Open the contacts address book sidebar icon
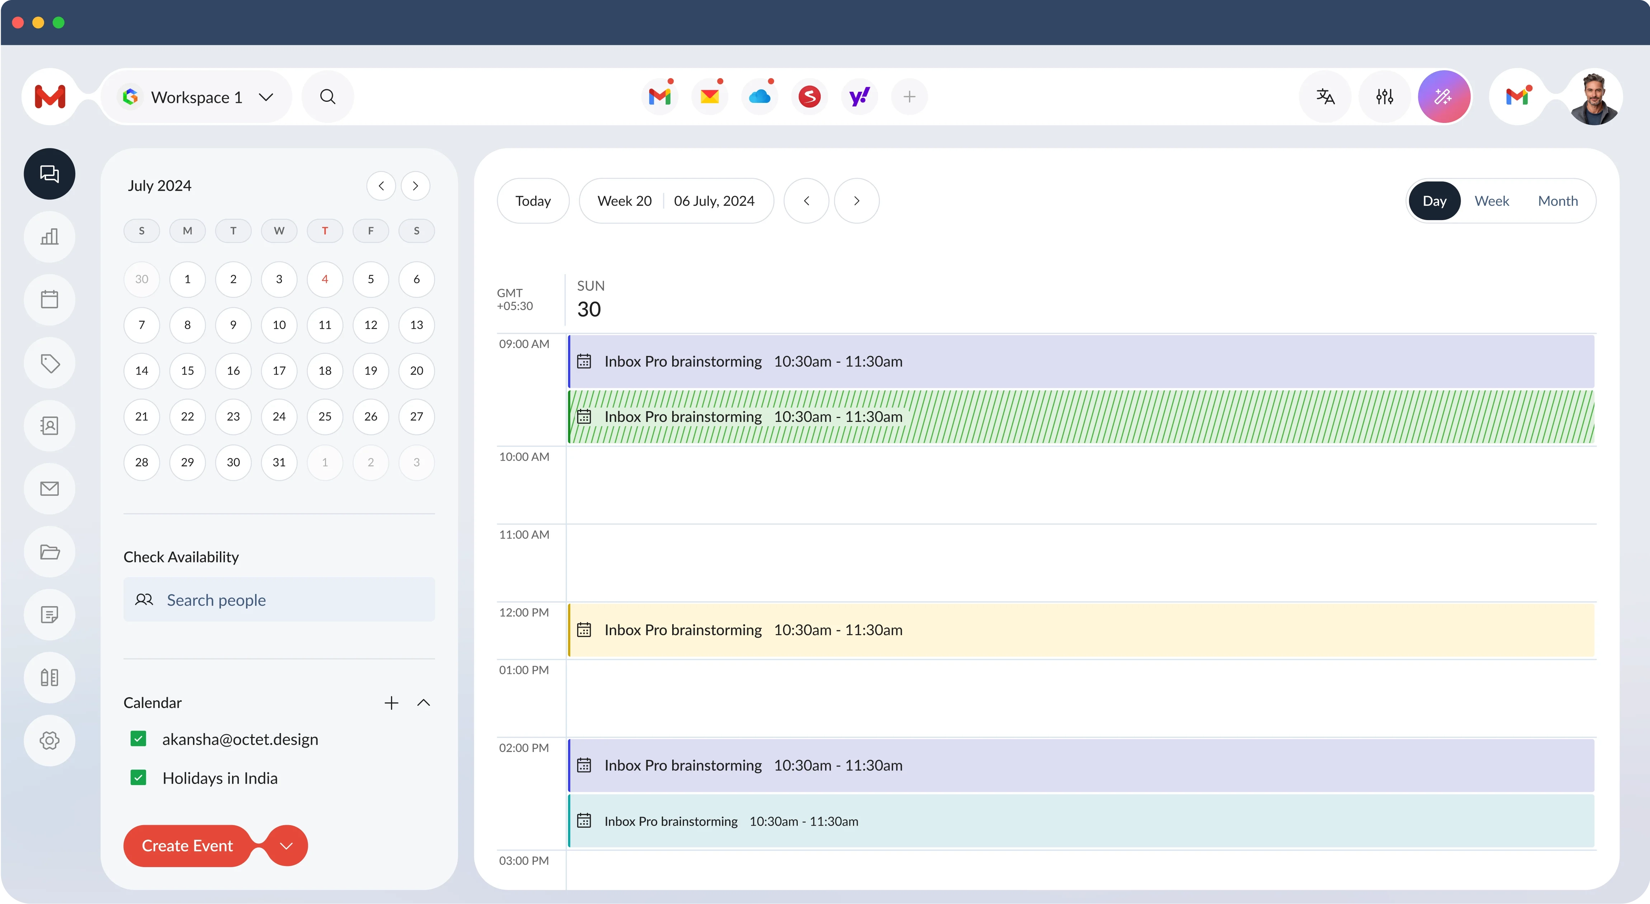The height and width of the screenshot is (904, 1650). point(49,426)
